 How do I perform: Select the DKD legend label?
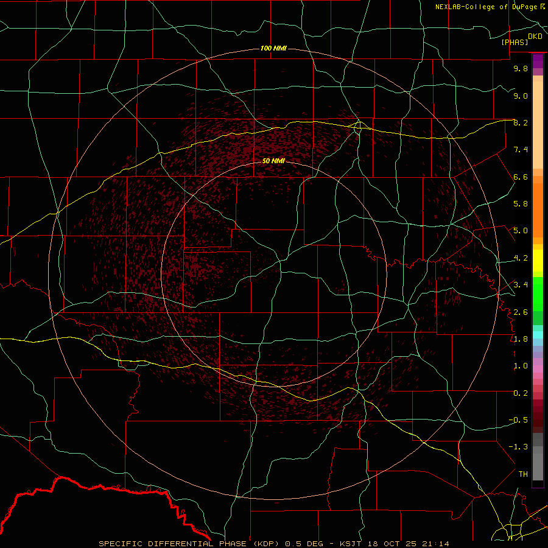[535, 37]
